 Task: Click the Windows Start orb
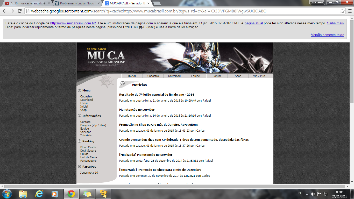(7, 194)
